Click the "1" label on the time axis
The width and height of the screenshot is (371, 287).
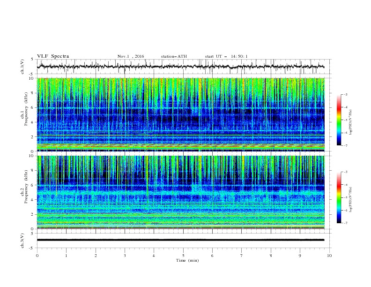pos(66,256)
